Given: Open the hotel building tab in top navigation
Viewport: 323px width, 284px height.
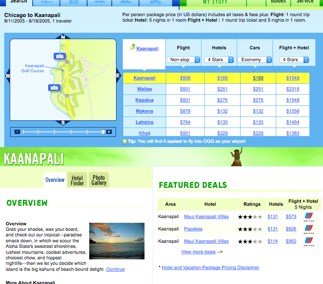Looking at the screenshot, I should (74, 3).
